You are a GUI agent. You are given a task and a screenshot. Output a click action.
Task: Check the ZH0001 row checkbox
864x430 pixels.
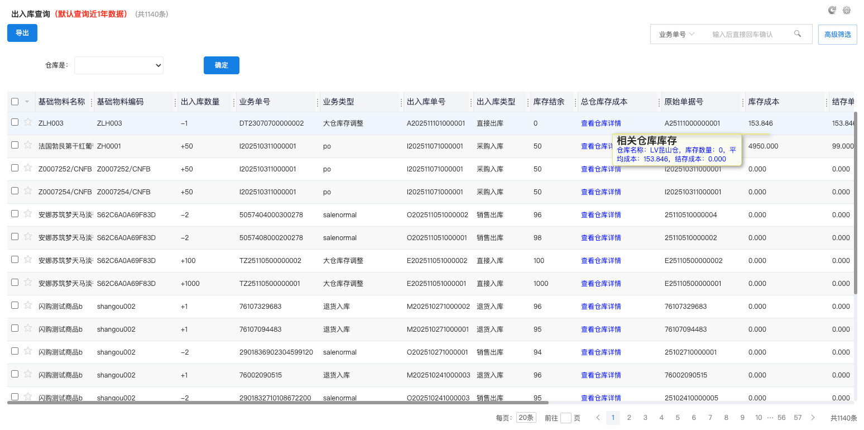click(x=15, y=145)
